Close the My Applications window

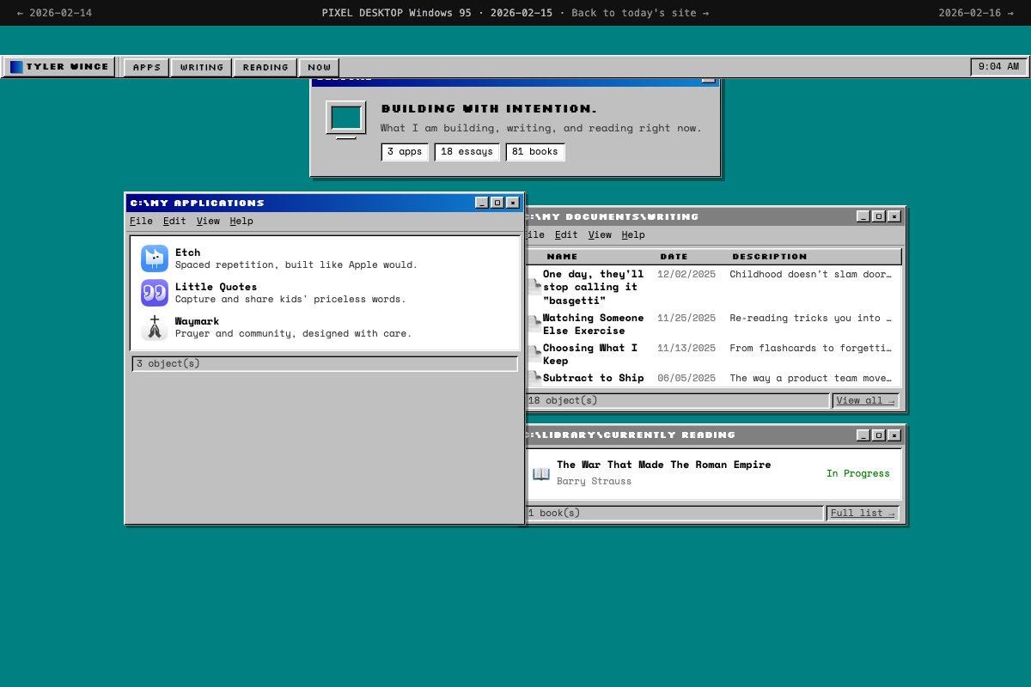513,203
